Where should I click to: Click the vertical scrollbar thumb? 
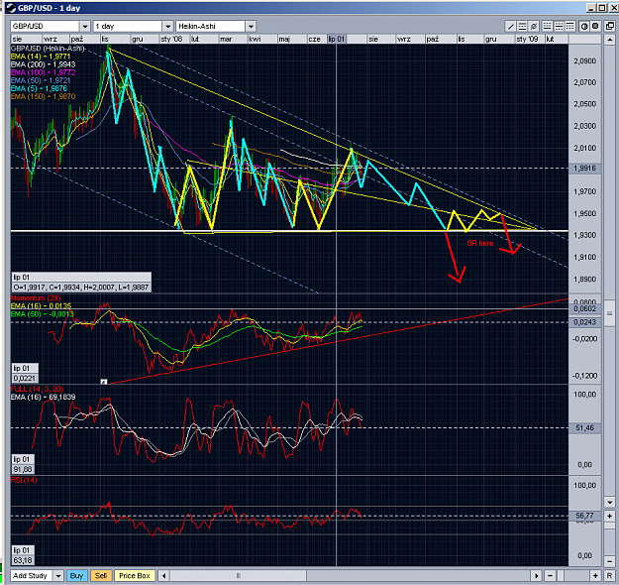click(x=610, y=313)
